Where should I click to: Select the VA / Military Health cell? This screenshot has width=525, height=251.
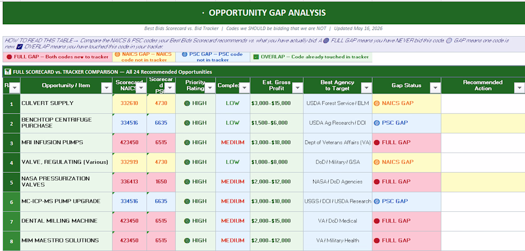tap(338, 241)
